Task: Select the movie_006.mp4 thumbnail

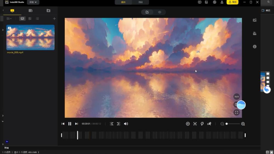Action: click(30, 38)
